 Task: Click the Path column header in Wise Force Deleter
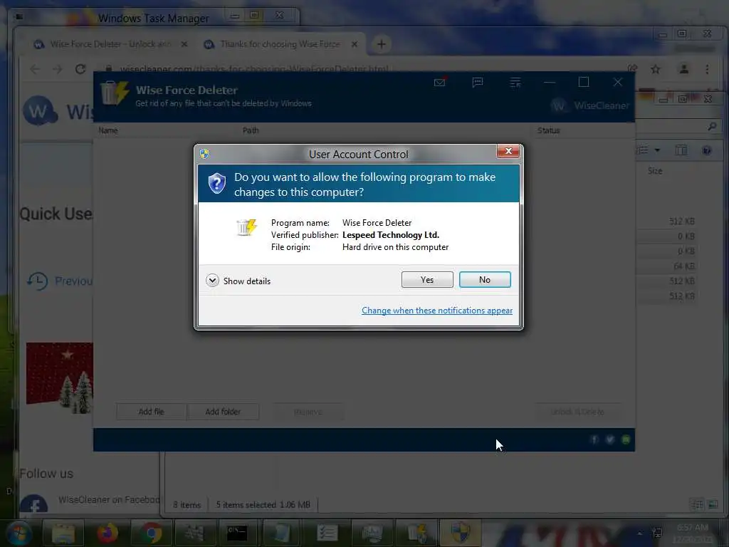[251, 130]
